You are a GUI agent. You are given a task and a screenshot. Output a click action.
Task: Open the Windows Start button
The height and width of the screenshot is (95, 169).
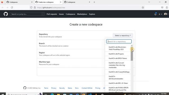pos(3,94)
